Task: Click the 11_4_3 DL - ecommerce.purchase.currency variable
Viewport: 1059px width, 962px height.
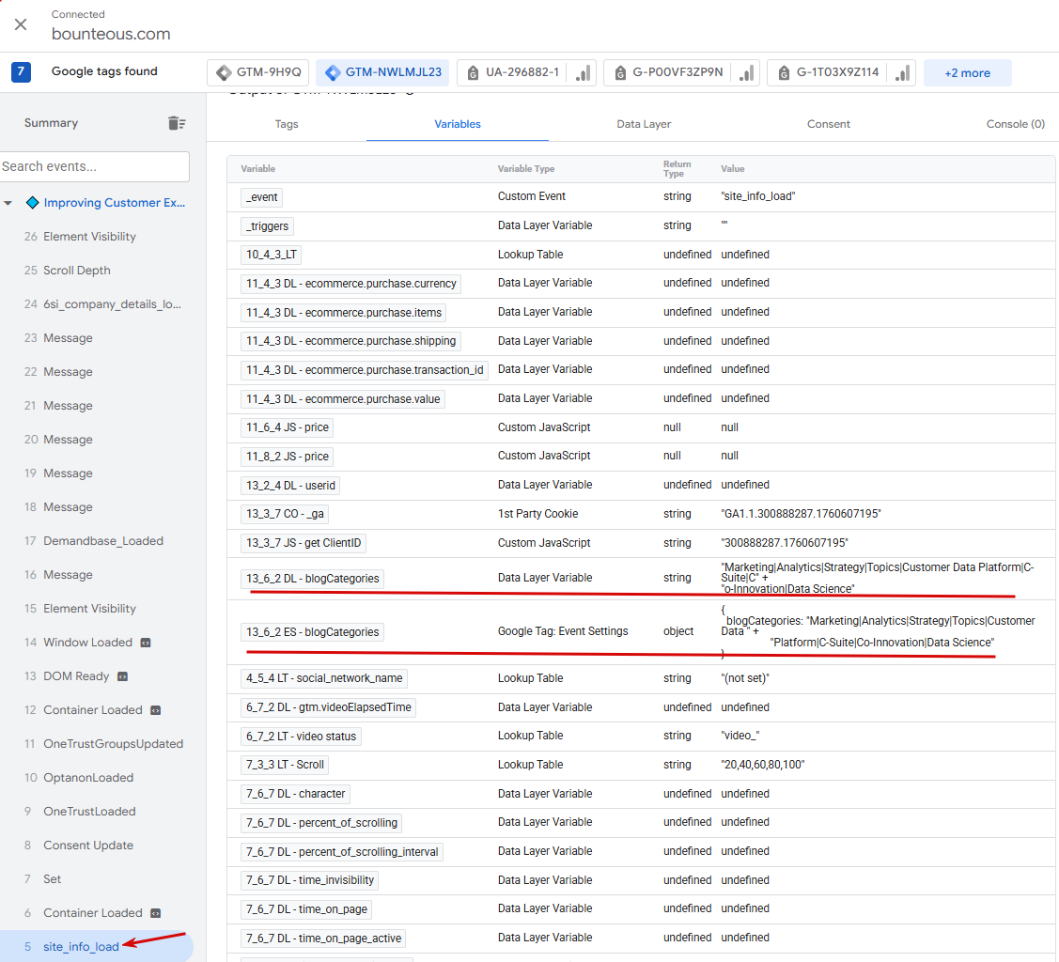Action: pos(351,284)
